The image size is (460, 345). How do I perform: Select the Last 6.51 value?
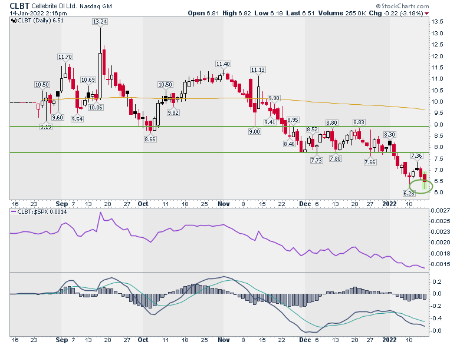click(x=300, y=13)
